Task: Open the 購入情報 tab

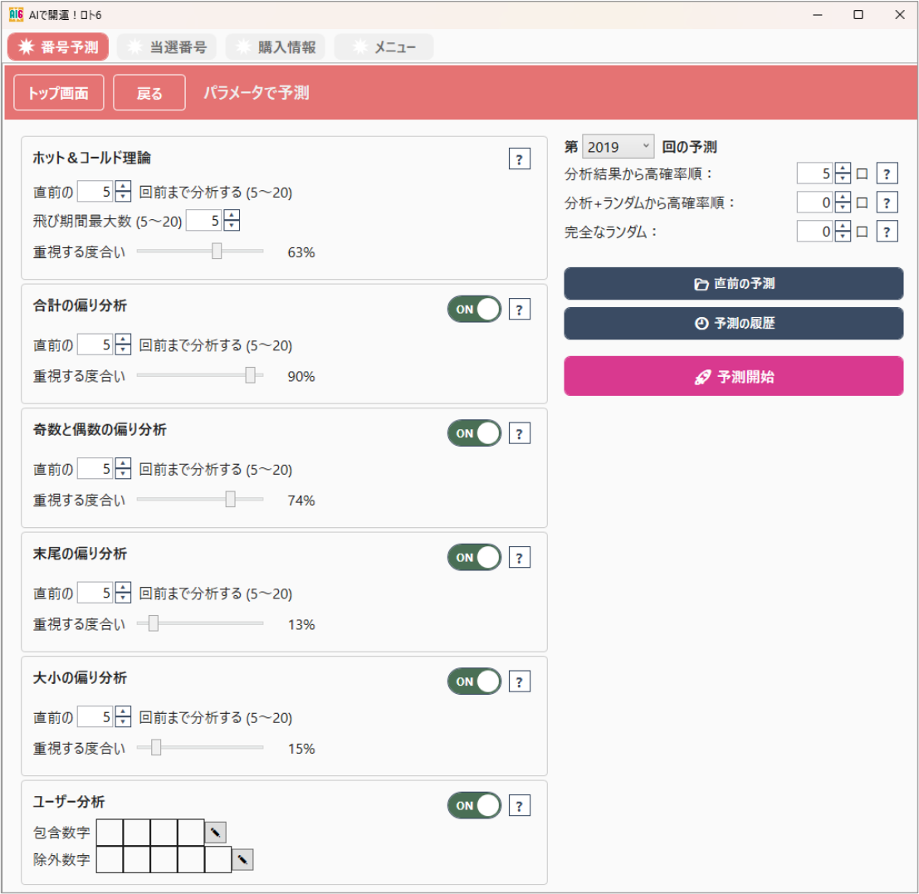Action: pos(276,47)
